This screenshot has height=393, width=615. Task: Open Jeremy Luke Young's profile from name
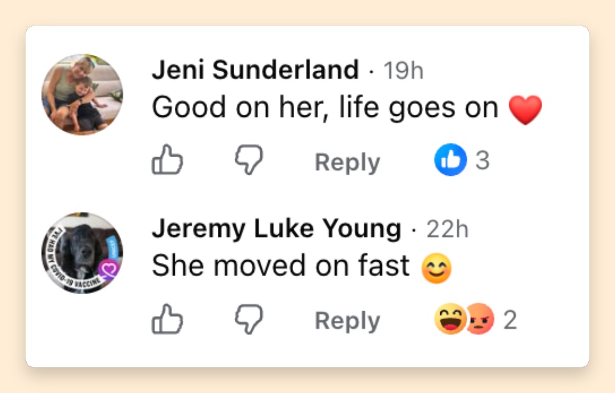tap(277, 229)
